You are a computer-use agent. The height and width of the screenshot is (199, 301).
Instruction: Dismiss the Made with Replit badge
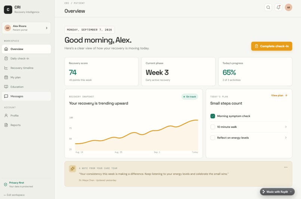click(x=291, y=192)
